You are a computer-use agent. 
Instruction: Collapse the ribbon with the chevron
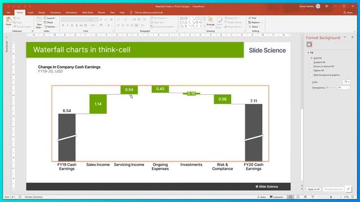[354, 31]
